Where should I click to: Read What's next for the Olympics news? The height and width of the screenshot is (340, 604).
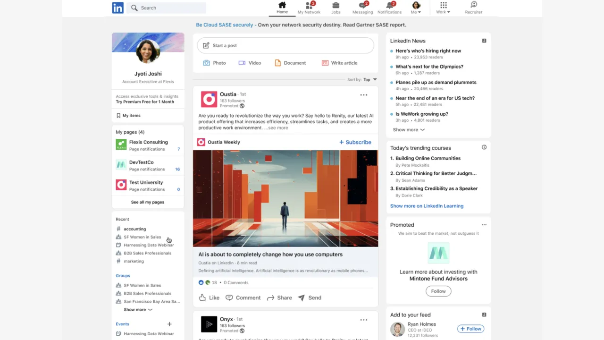coord(429,67)
